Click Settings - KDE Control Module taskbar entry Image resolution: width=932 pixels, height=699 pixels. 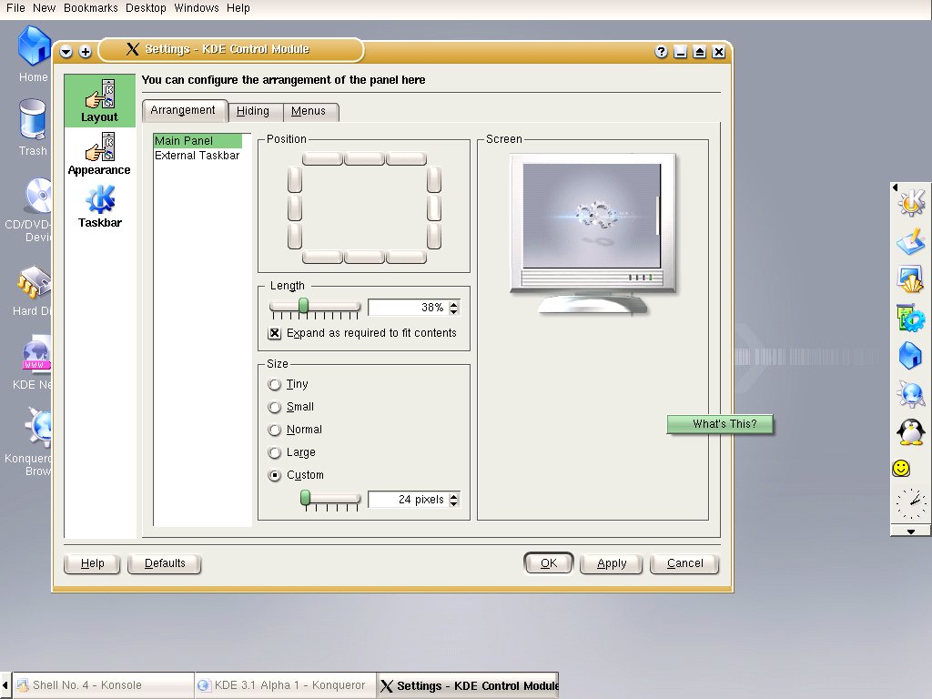coord(468,685)
